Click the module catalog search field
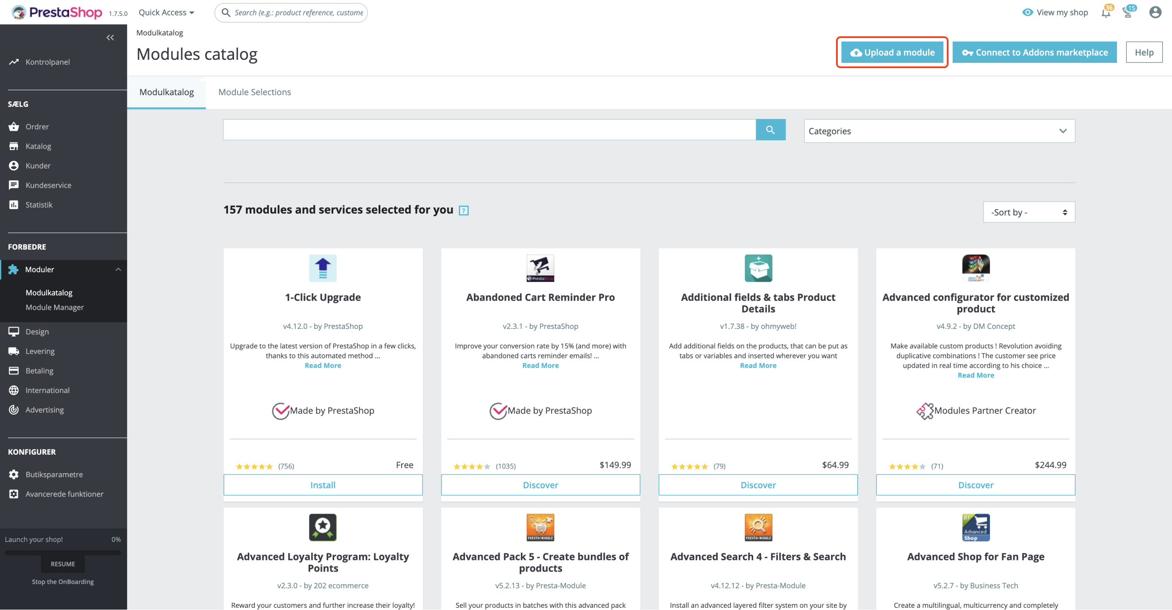The width and height of the screenshot is (1172, 610). click(489, 130)
